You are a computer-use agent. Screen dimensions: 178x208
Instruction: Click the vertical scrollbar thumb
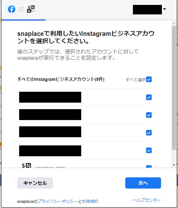174,88
